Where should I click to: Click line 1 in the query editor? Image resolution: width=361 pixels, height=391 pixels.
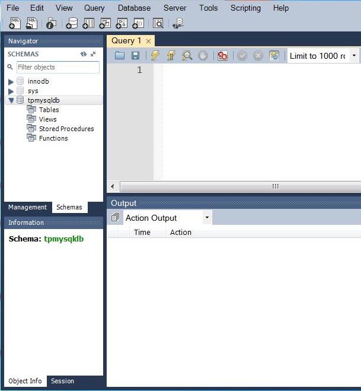coord(261,70)
